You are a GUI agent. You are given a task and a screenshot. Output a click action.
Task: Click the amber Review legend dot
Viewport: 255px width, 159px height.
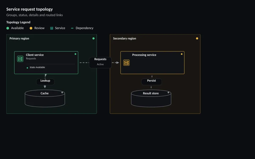point(31,28)
